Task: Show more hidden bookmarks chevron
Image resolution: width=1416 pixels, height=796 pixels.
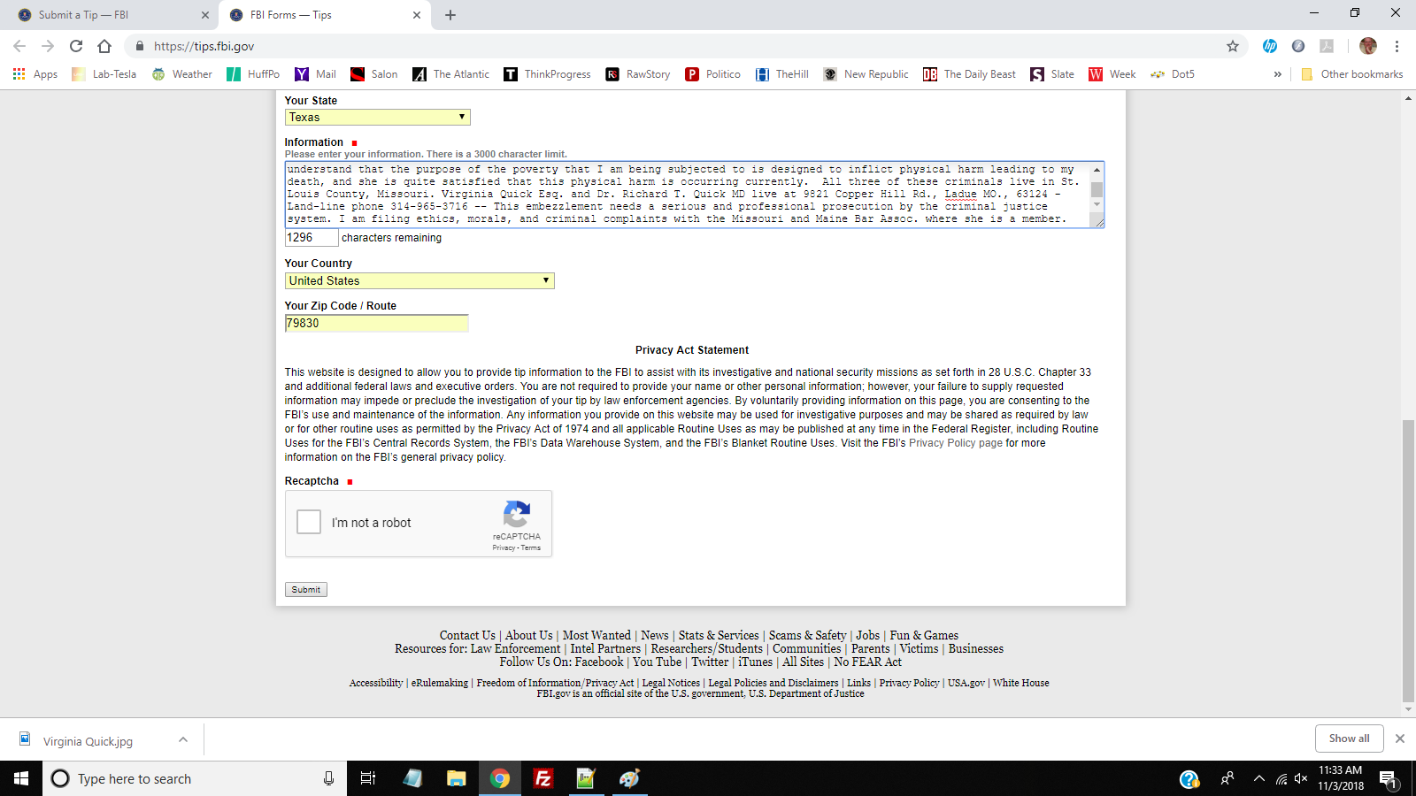Action: (x=1277, y=74)
